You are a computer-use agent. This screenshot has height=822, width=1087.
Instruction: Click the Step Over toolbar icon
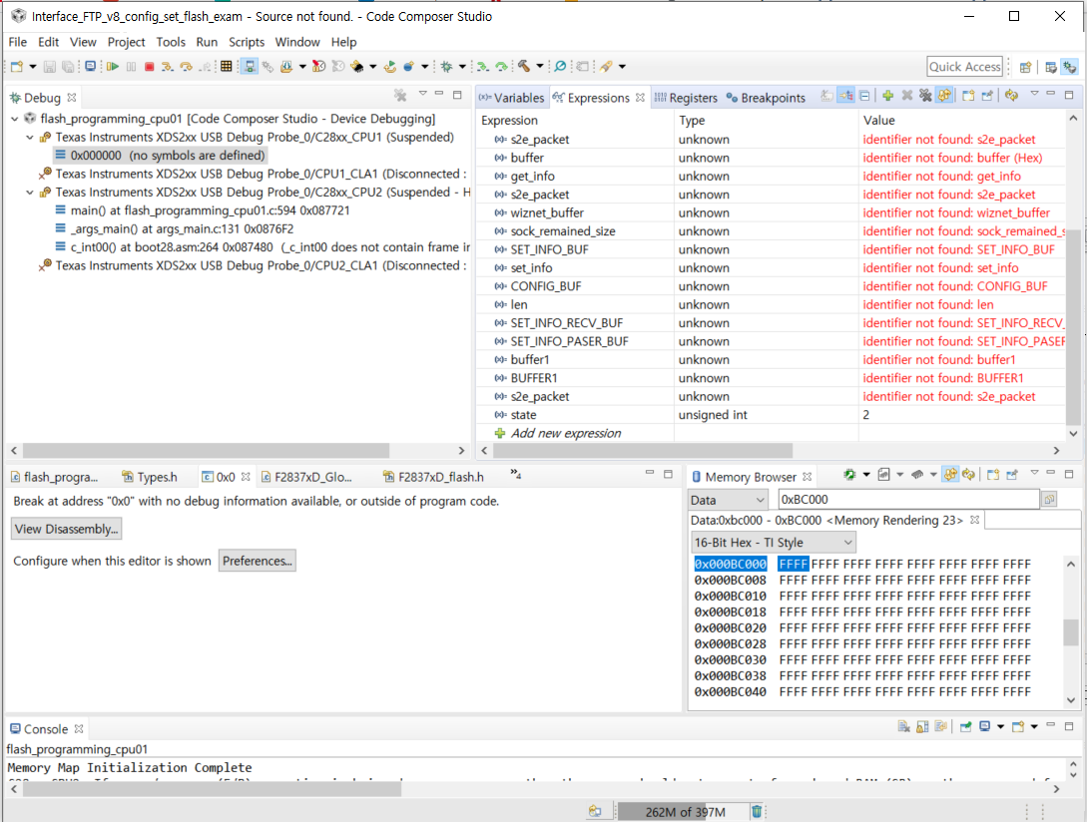click(186, 67)
